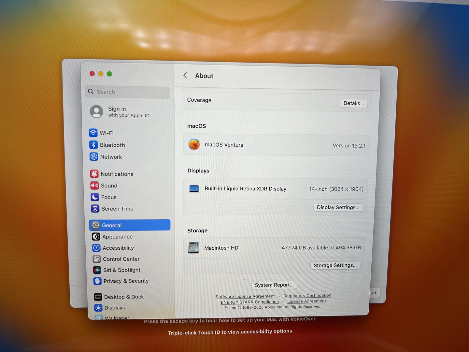Click the laptop display icon
The width and height of the screenshot is (469, 352).
tap(194, 189)
